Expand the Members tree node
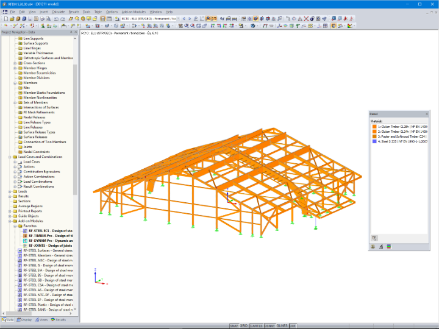The image size is (439, 329). click(x=15, y=83)
